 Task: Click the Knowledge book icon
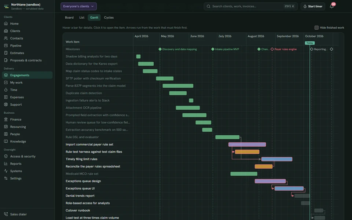point(6,142)
